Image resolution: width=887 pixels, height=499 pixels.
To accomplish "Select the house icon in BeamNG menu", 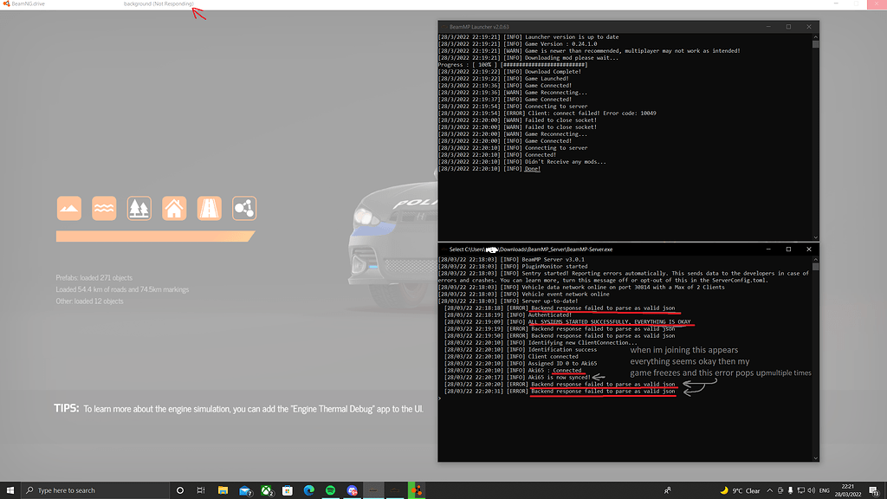I will pyautogui.click(x=174, y=208).
